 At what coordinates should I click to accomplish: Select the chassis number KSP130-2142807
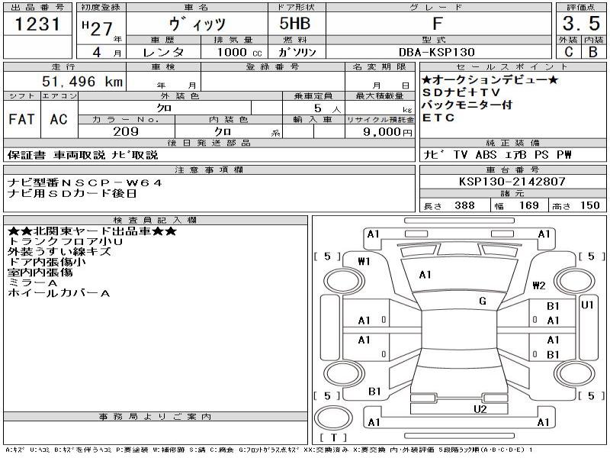pyautogui.click(x=512, y=182)
